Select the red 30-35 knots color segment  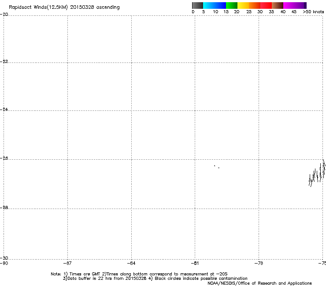pyautogui.click(x=266, y=5)
